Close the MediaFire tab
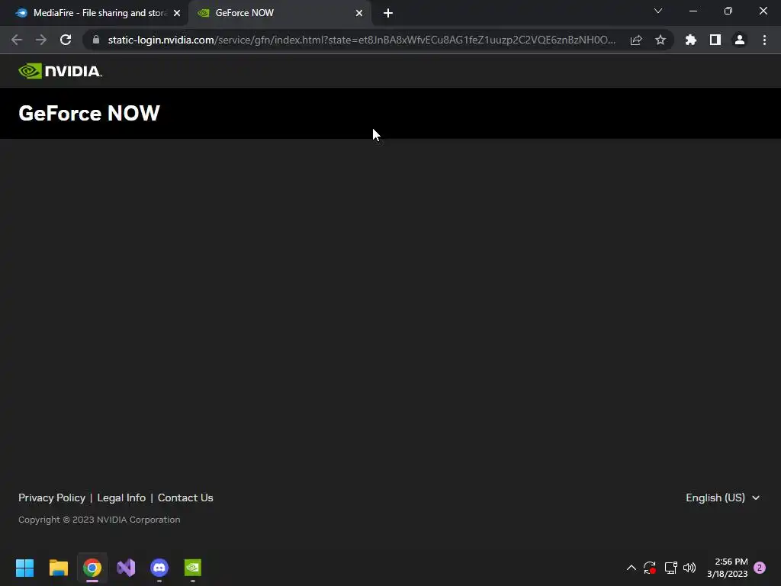Screen dimensions: 781x586 pyautogui.click(x=177, y=13)
